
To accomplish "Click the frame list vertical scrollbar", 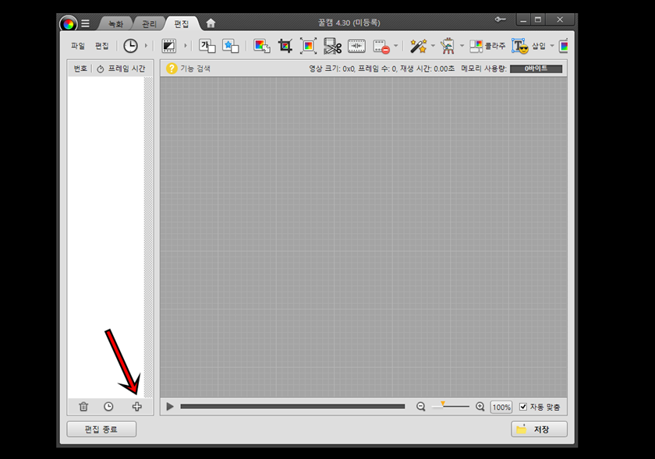I will point(148,237).
